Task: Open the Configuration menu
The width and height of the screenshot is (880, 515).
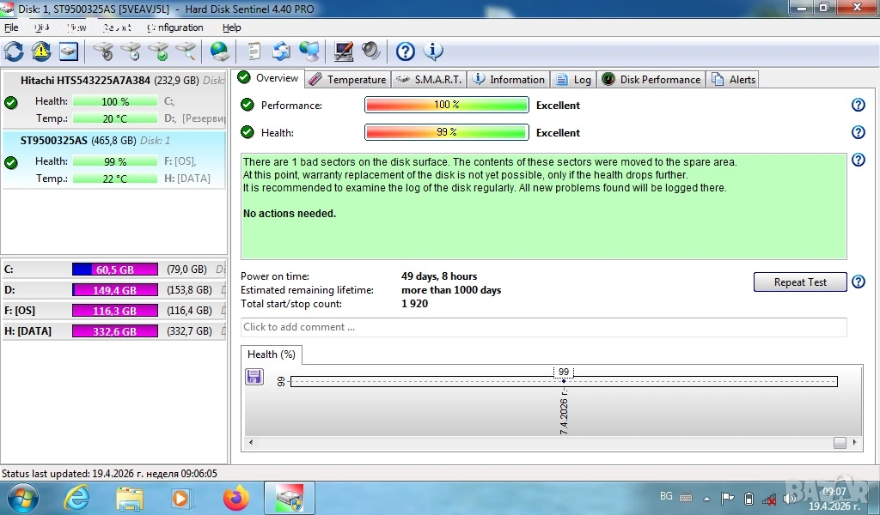Action: pyautogui.click(x=175, y=27)
